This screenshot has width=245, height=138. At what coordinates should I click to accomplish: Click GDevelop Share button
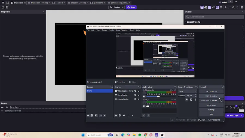pyautogui.click(x=131, y=7)
